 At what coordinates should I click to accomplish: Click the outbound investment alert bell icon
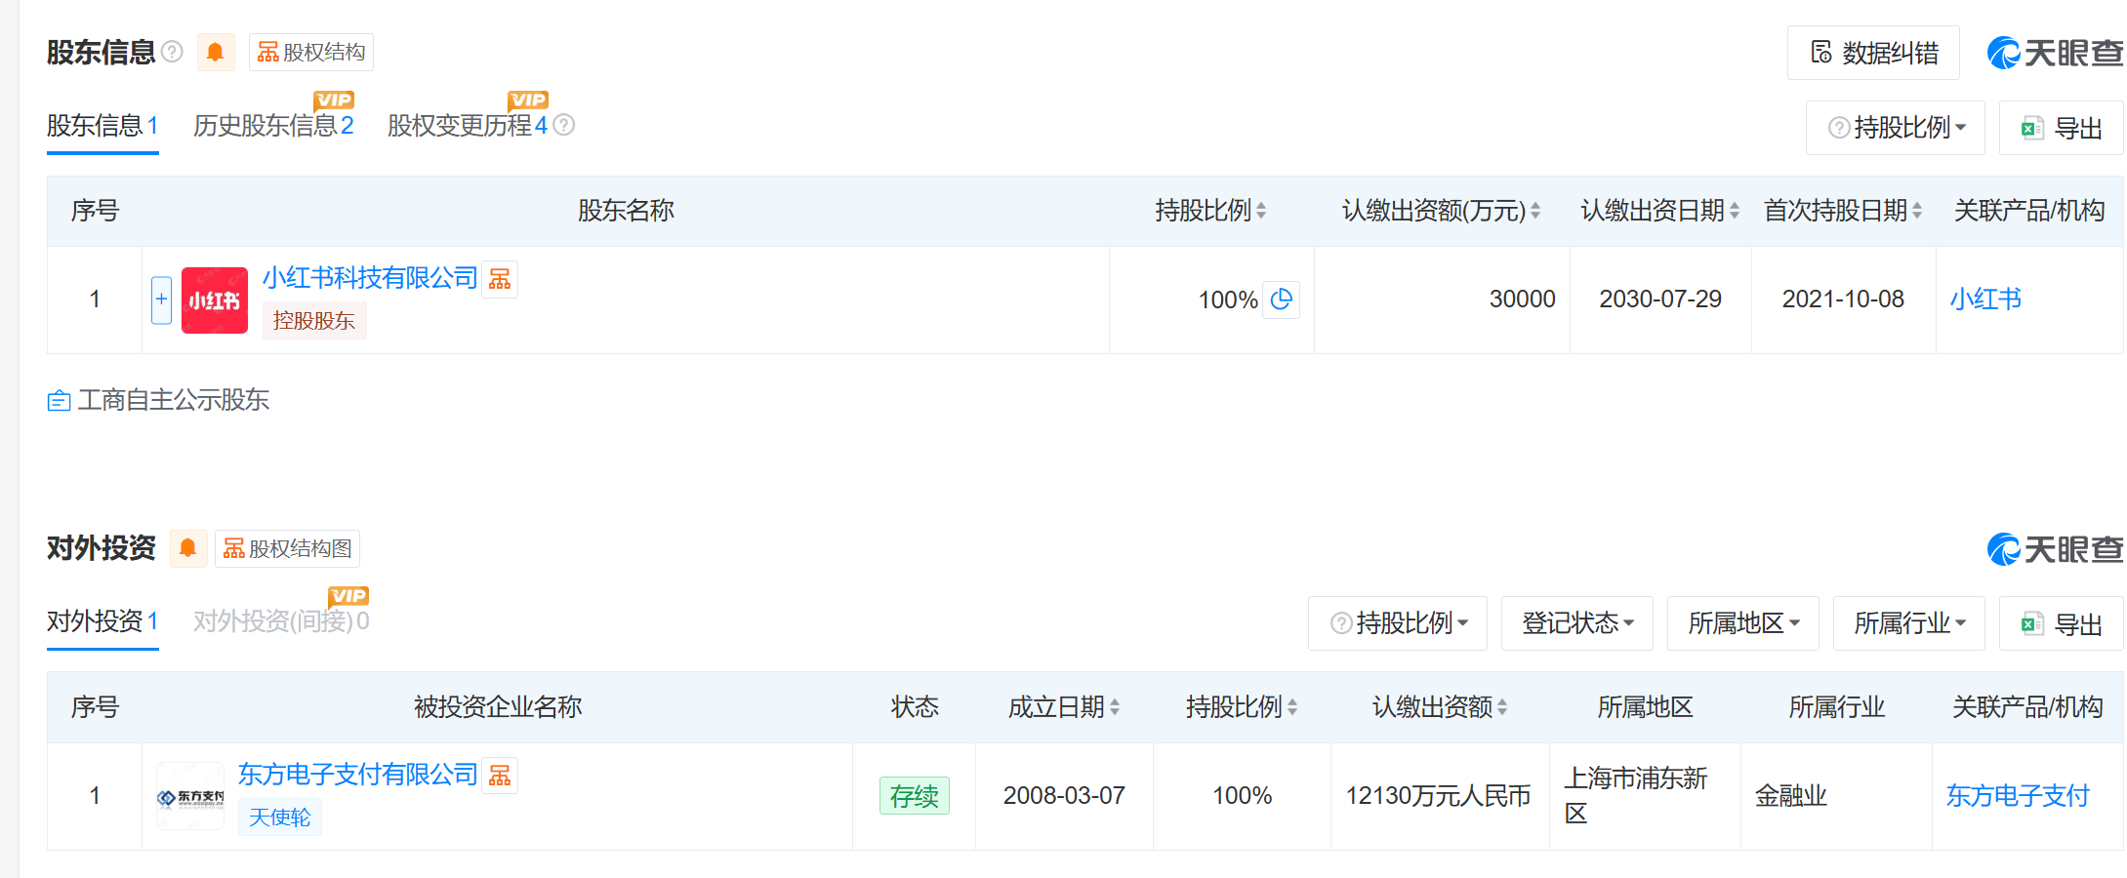(188, 548)
